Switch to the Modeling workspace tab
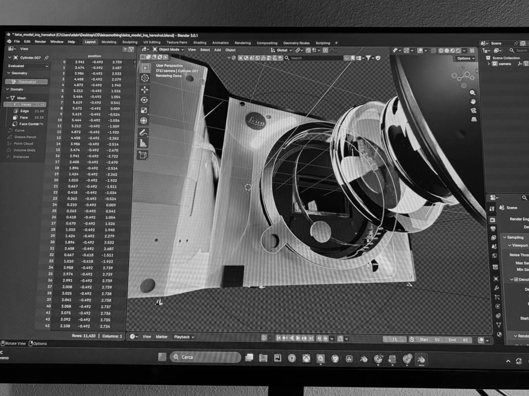Viewport: 529px width, 396px height. 109,42
